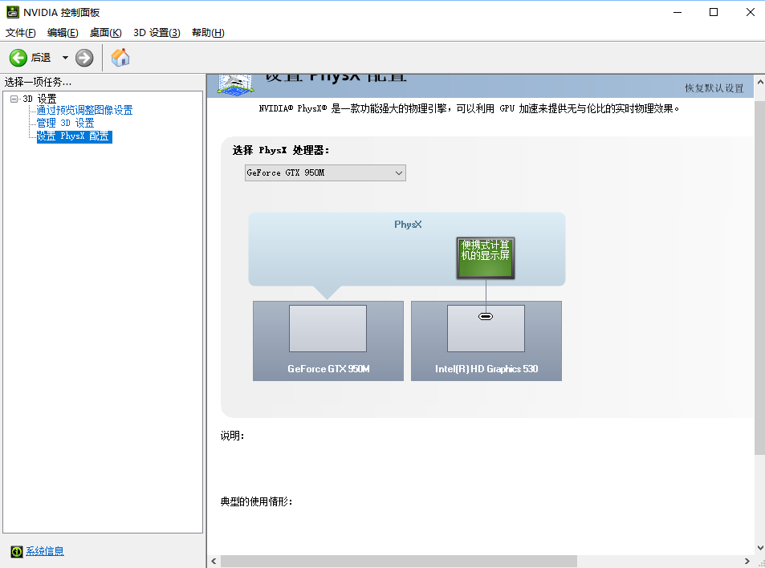The image size is (765, 568).
Task: Click the 说明 description label
Action: point(232,436)
